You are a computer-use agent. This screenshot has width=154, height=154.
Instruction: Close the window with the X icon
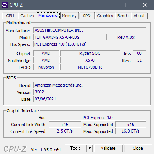(145, 5)
